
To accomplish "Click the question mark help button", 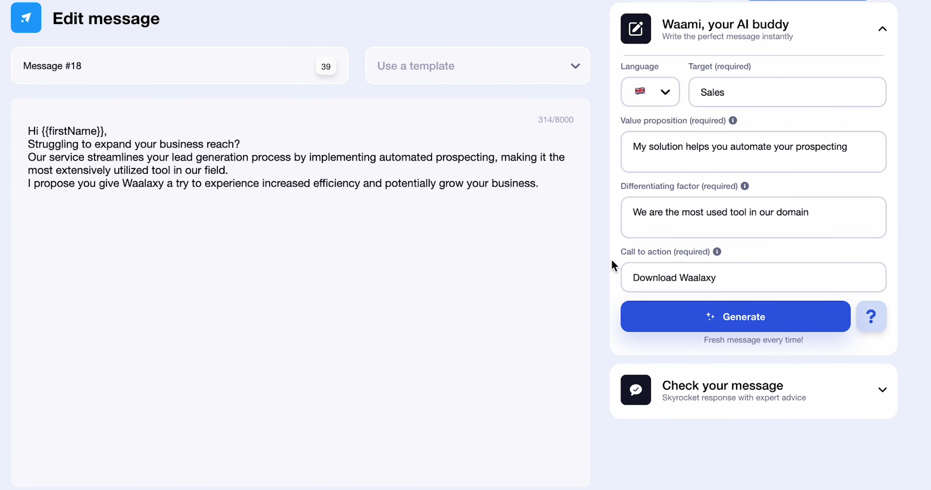I will pos(871,316).
